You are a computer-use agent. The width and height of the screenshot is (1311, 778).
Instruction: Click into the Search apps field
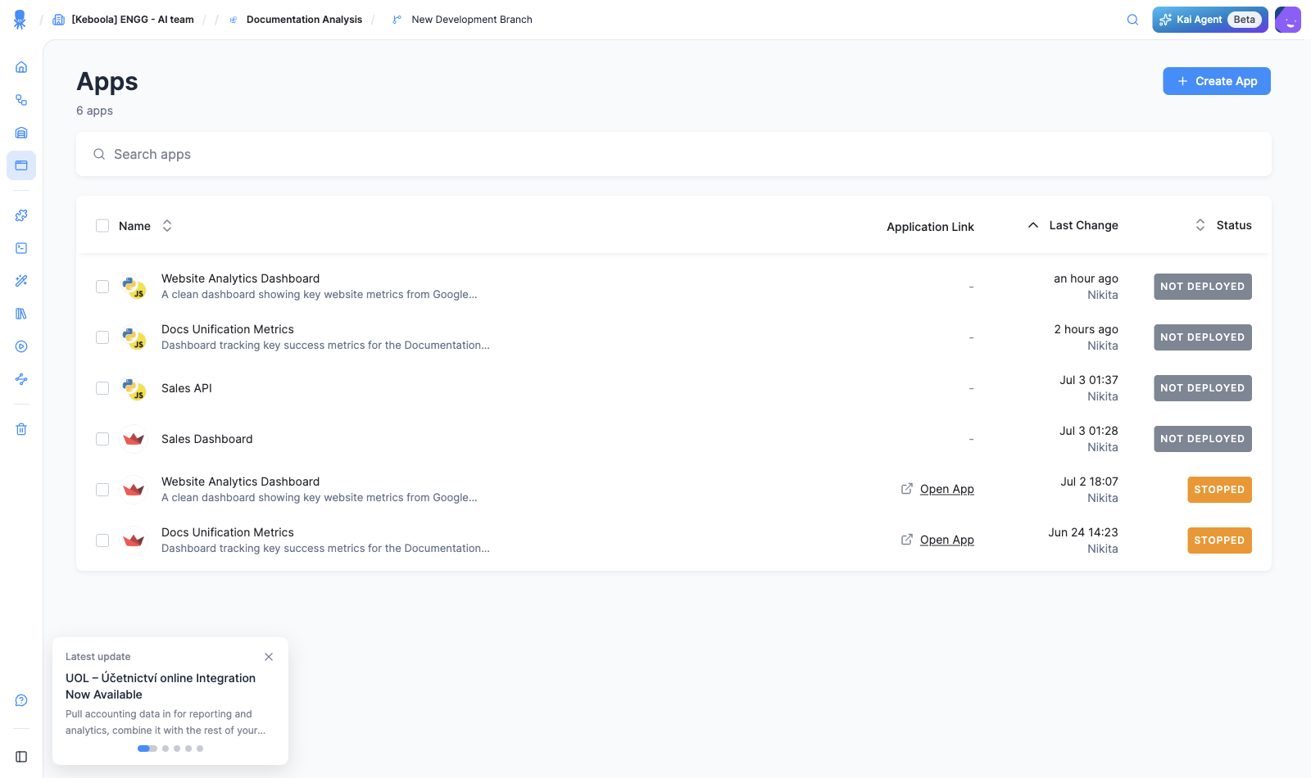(674, 154)
